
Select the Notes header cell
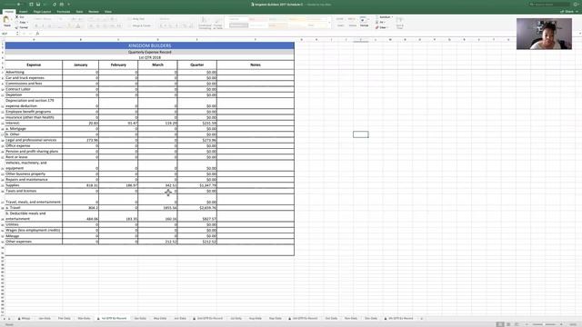(x=256, y=64)
